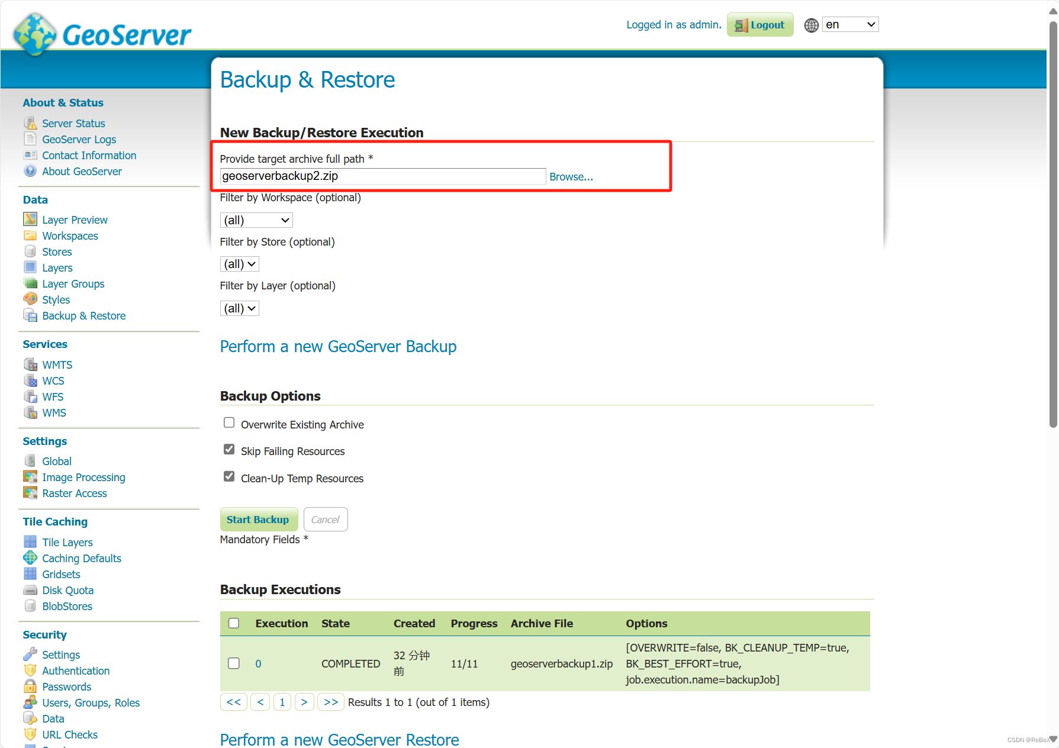Go to last results page (>>)
The image size is (1059, 748).
(331, 702)
